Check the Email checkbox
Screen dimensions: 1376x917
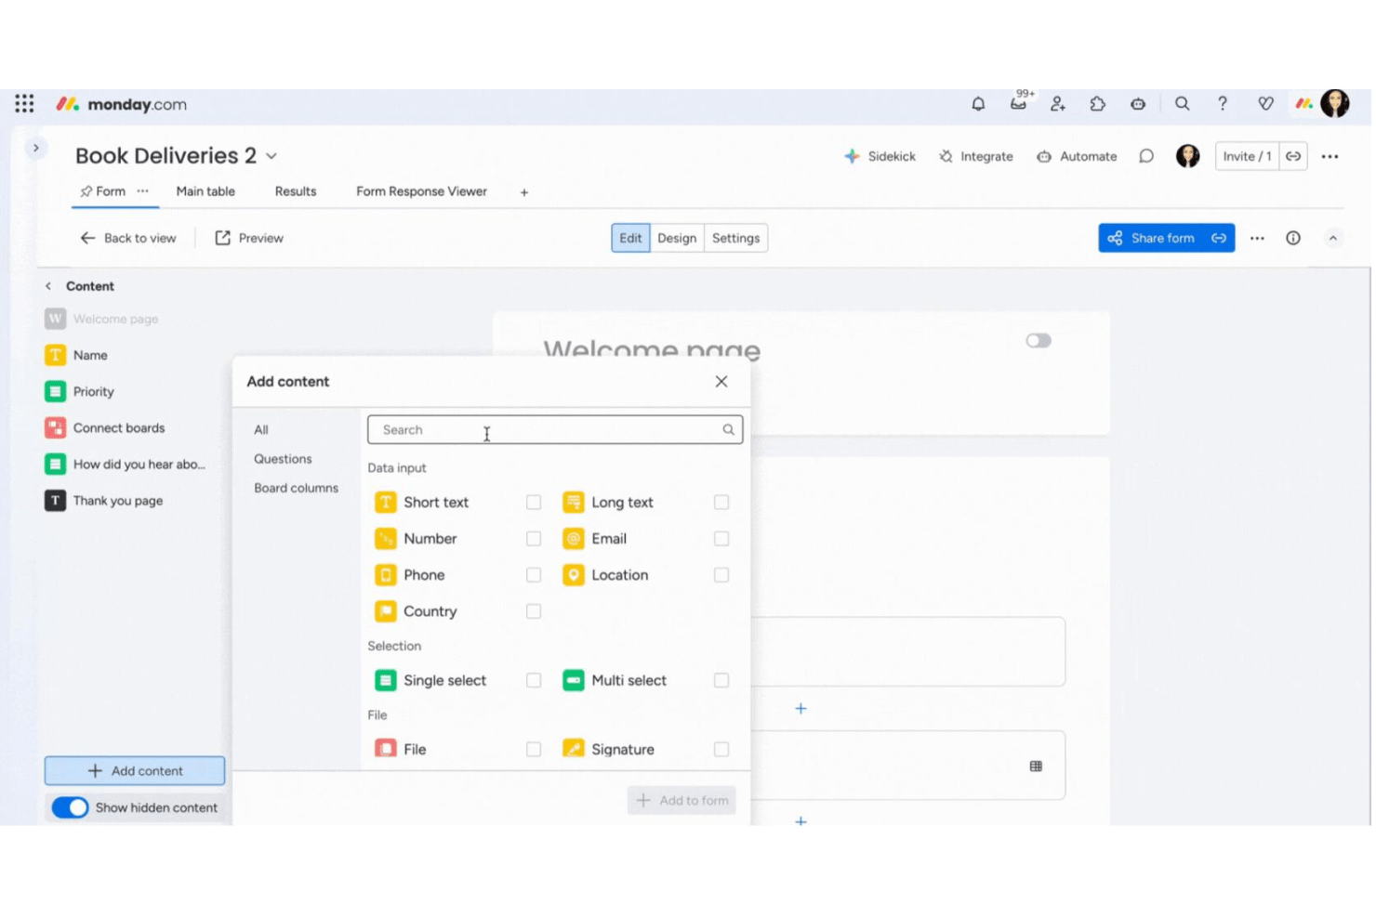(x=721, y=539)
